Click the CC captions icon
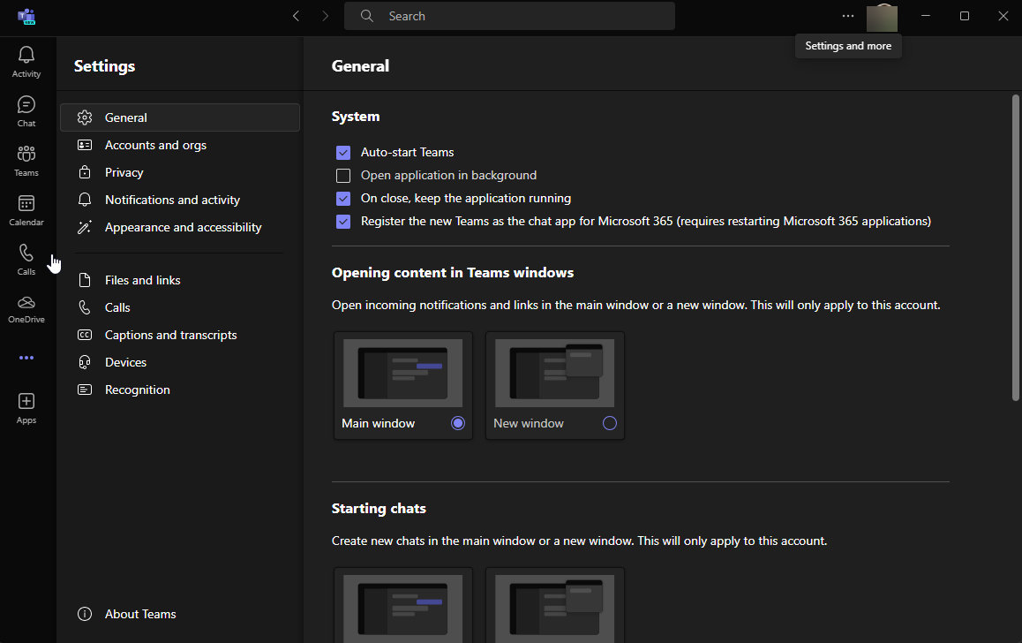The height and width of the screenshot is (643, 1022). click(85, 335)
